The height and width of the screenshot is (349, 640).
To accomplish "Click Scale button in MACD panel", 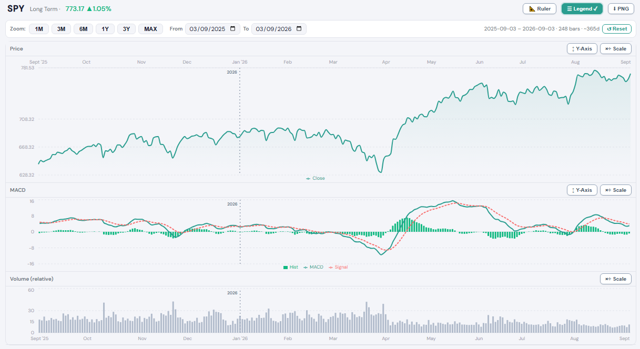I will click(616, 190).
